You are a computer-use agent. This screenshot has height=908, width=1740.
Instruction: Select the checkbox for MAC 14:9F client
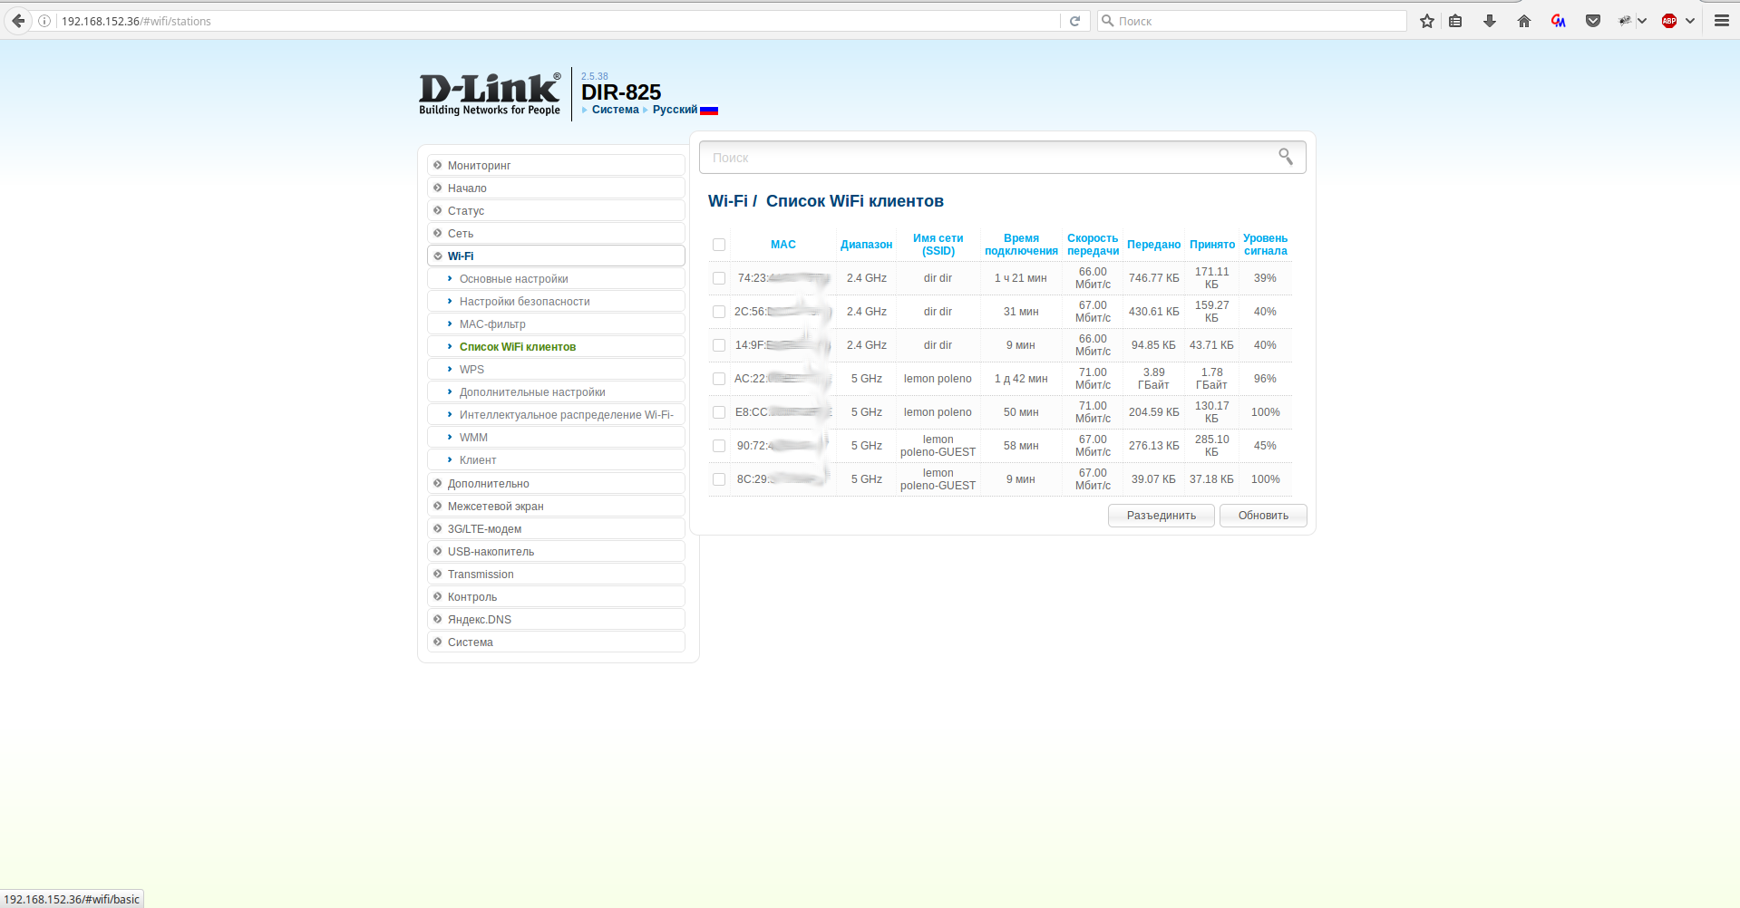(719, 345)
